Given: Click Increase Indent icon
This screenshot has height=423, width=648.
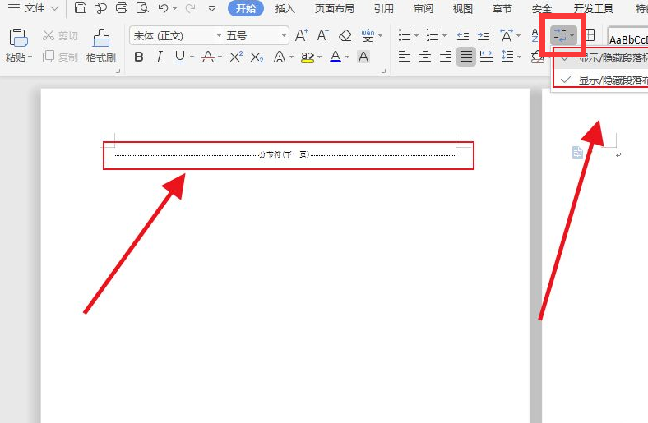Looking at the screenshot, I should (484, 35).
